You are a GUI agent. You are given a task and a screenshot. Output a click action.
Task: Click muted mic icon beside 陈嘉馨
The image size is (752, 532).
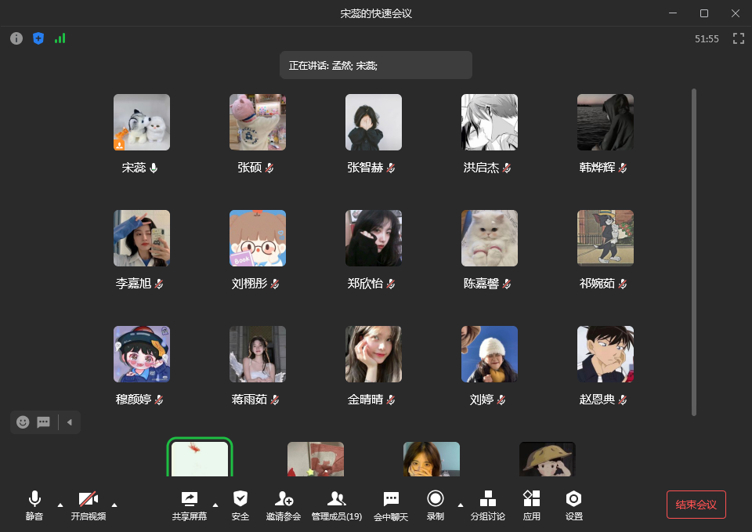click(x=507, y=284)
